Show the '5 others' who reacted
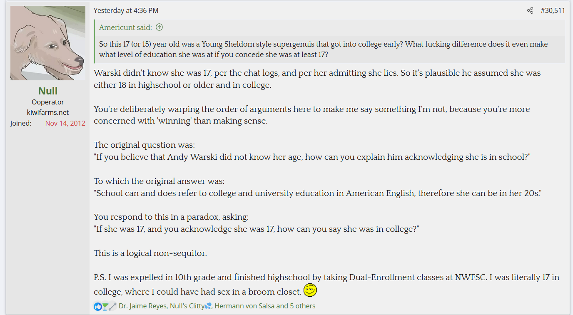 tap(303, 306)
